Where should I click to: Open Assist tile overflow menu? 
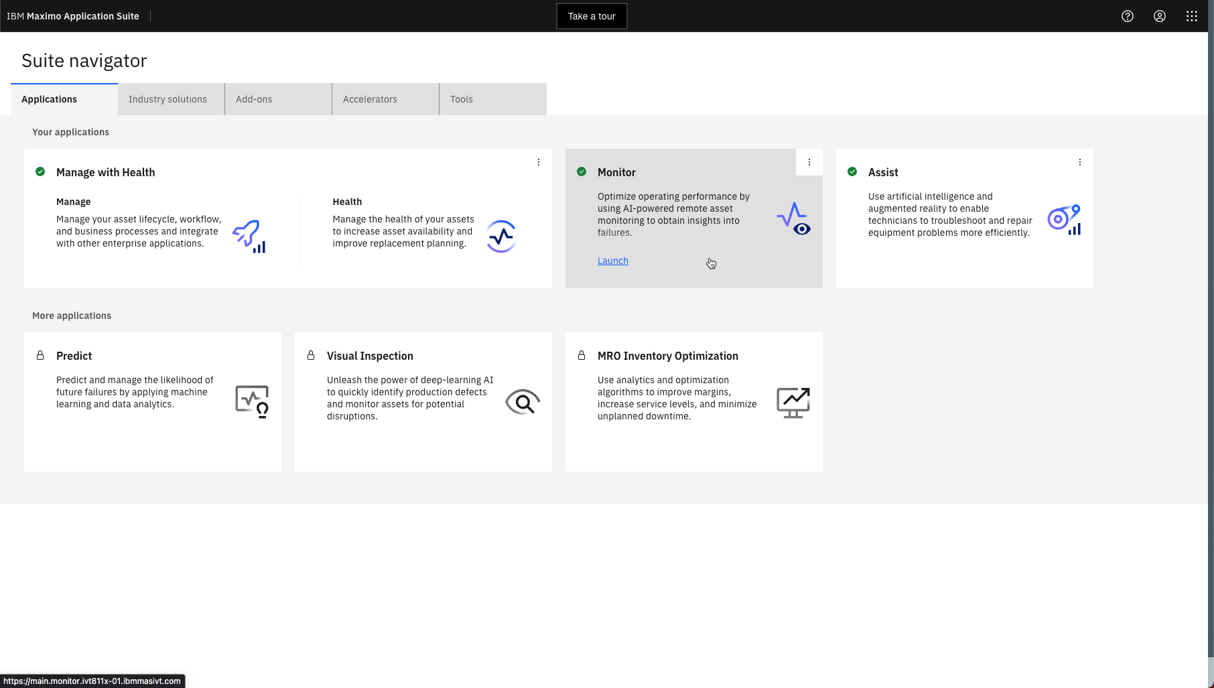[x=1080, y=162]
